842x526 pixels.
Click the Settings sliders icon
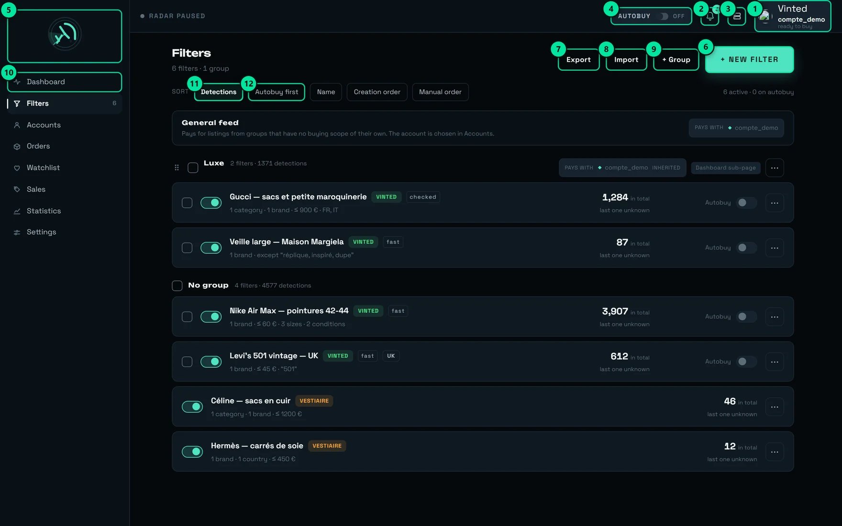coord(17,232)
